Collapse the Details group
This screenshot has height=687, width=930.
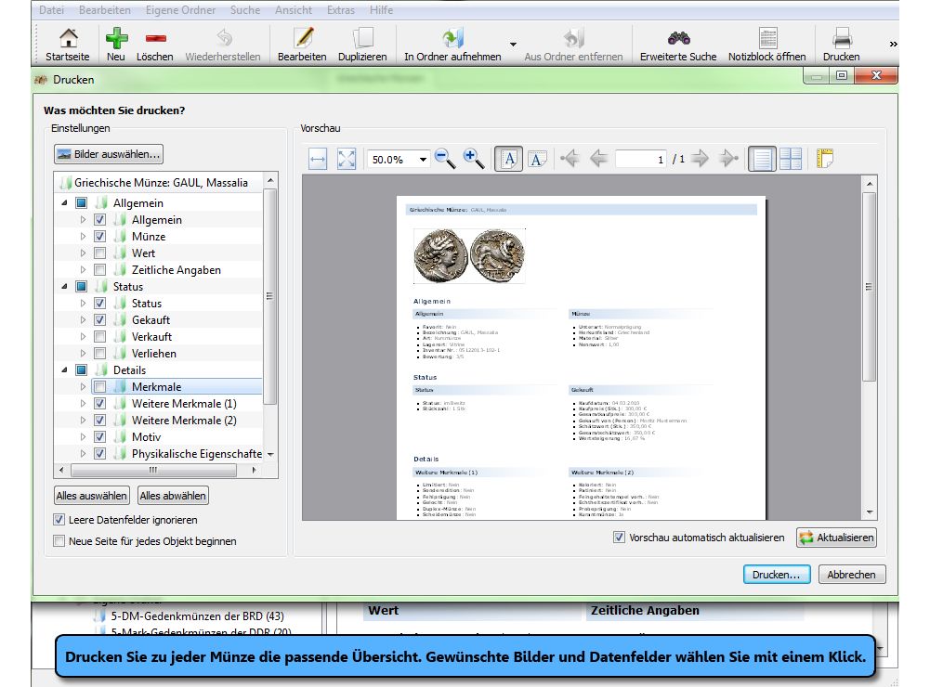coord(64,370)
